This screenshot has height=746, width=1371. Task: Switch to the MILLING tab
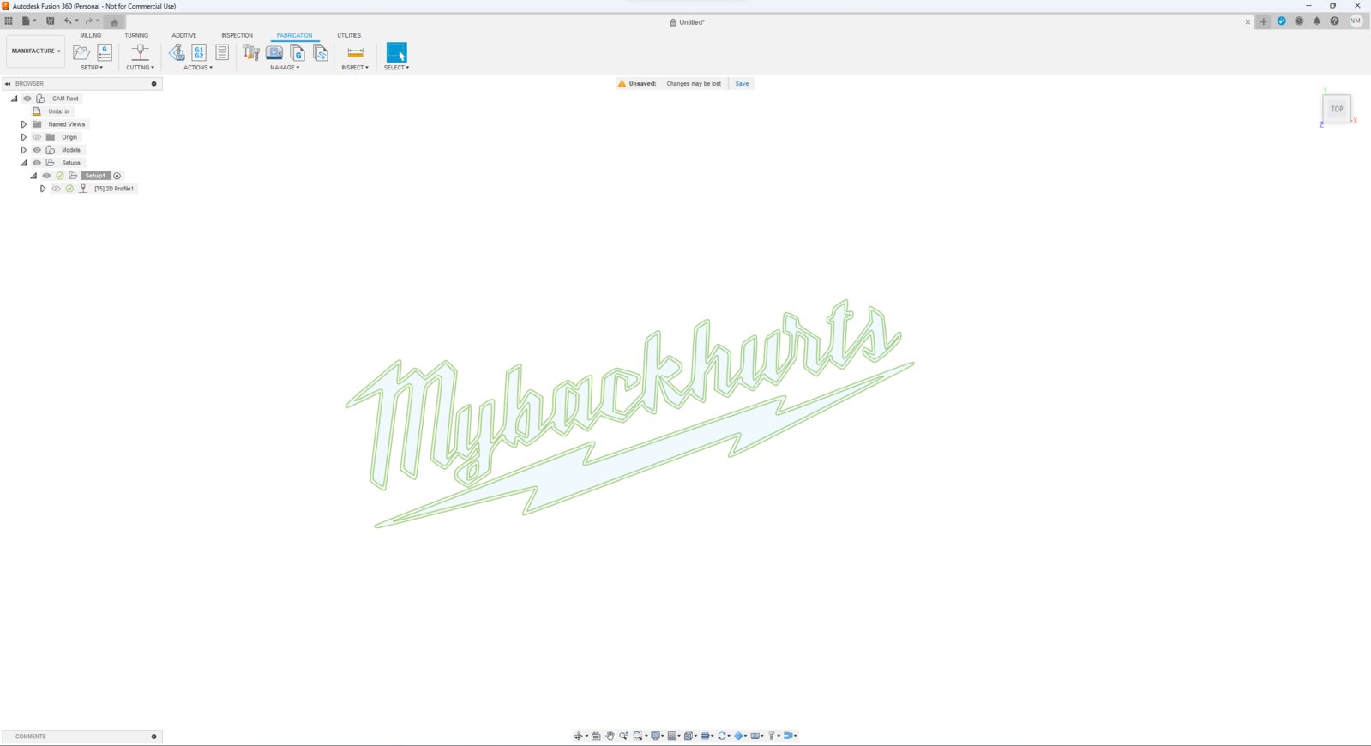[91, 35]
